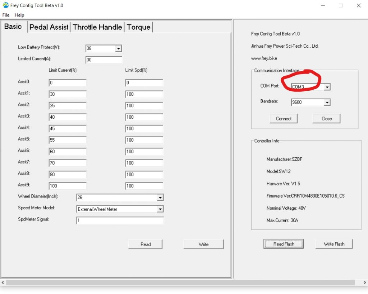Click Assit5 Limit Spd field
The image size is (368, 294).
click(144, 140)
